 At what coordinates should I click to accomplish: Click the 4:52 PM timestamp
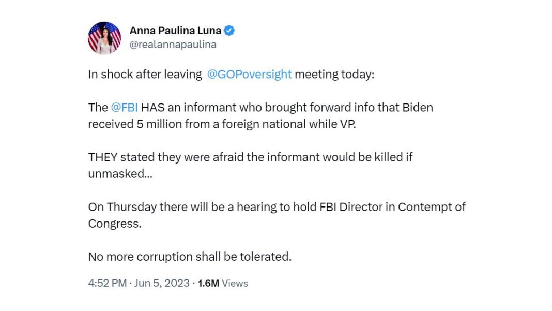tap(108, 283)
